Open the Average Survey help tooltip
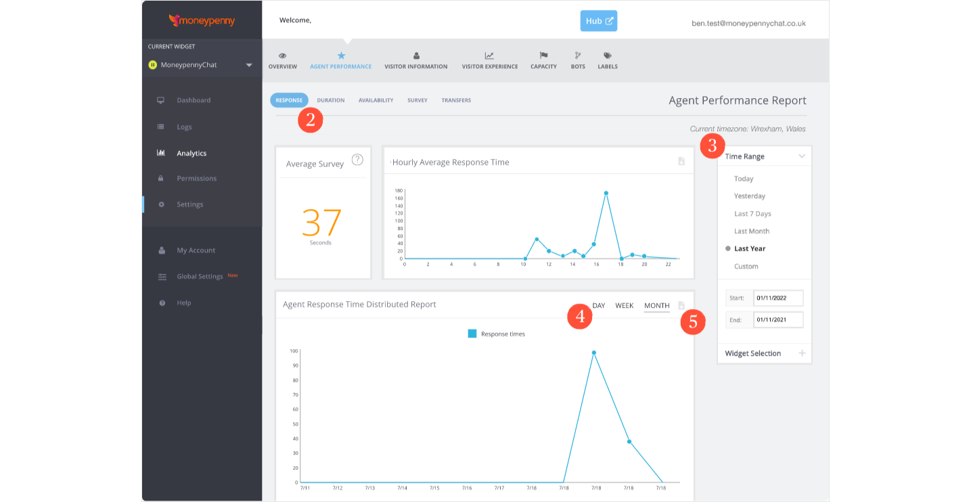Screen dimensions: 971x502 pos(356,160)
